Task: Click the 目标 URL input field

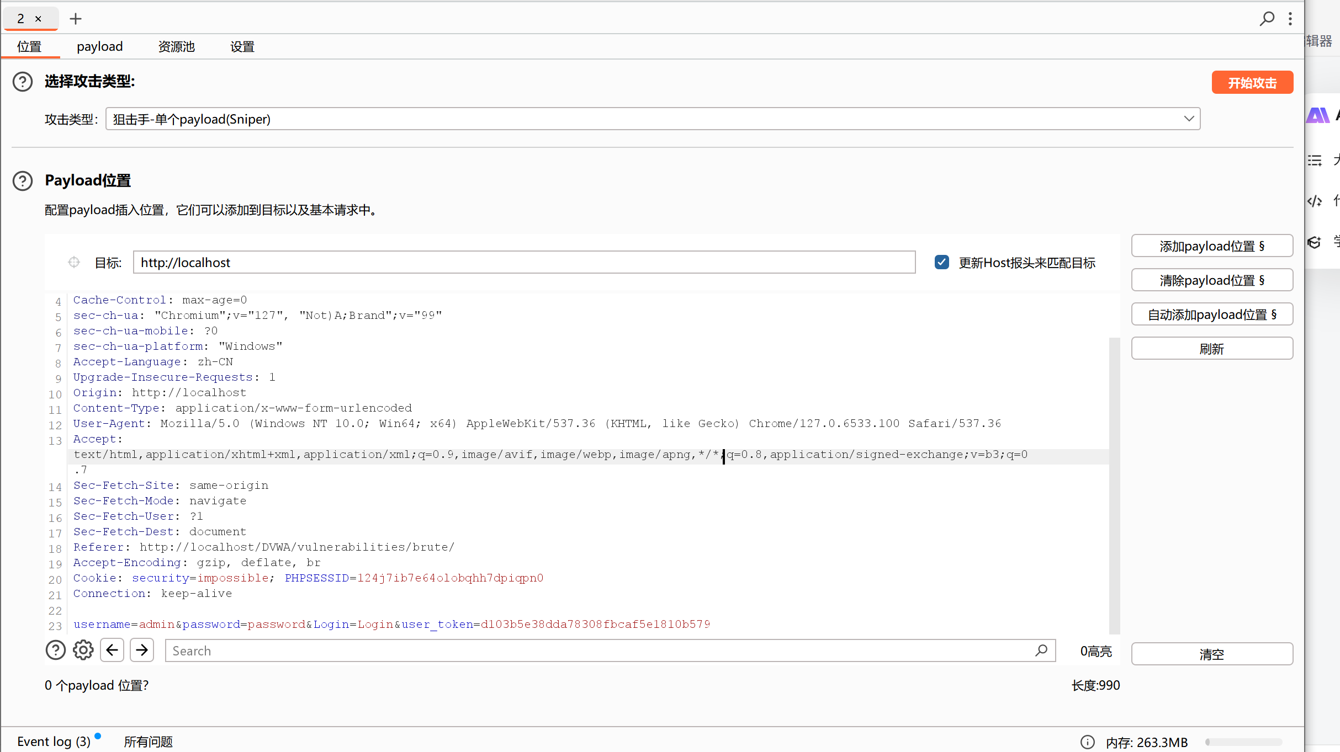Action: [523, 262]
